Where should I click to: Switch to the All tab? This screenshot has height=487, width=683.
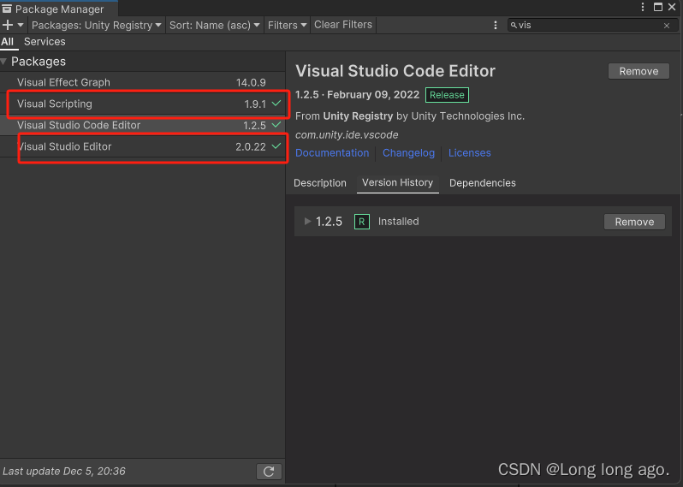[8, 42]
